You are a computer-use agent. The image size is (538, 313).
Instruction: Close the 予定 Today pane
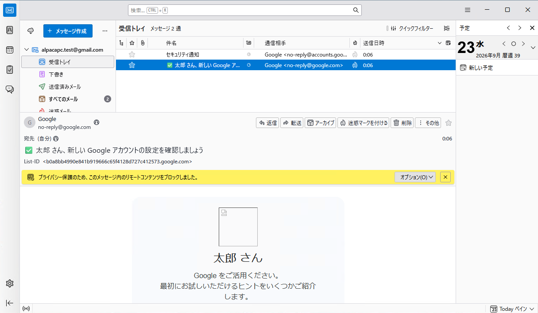click(x=532, y=28)
